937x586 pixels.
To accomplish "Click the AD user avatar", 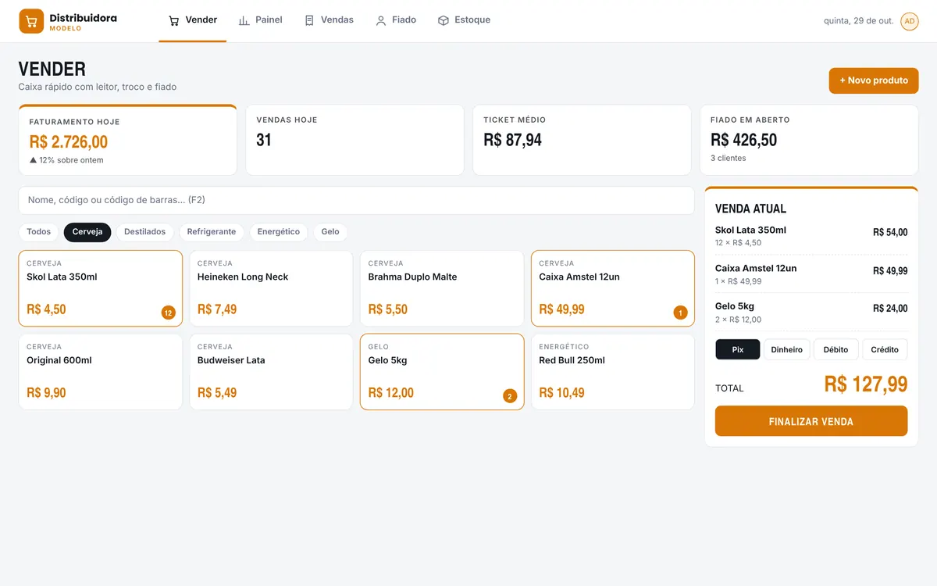I will (910, 21).
